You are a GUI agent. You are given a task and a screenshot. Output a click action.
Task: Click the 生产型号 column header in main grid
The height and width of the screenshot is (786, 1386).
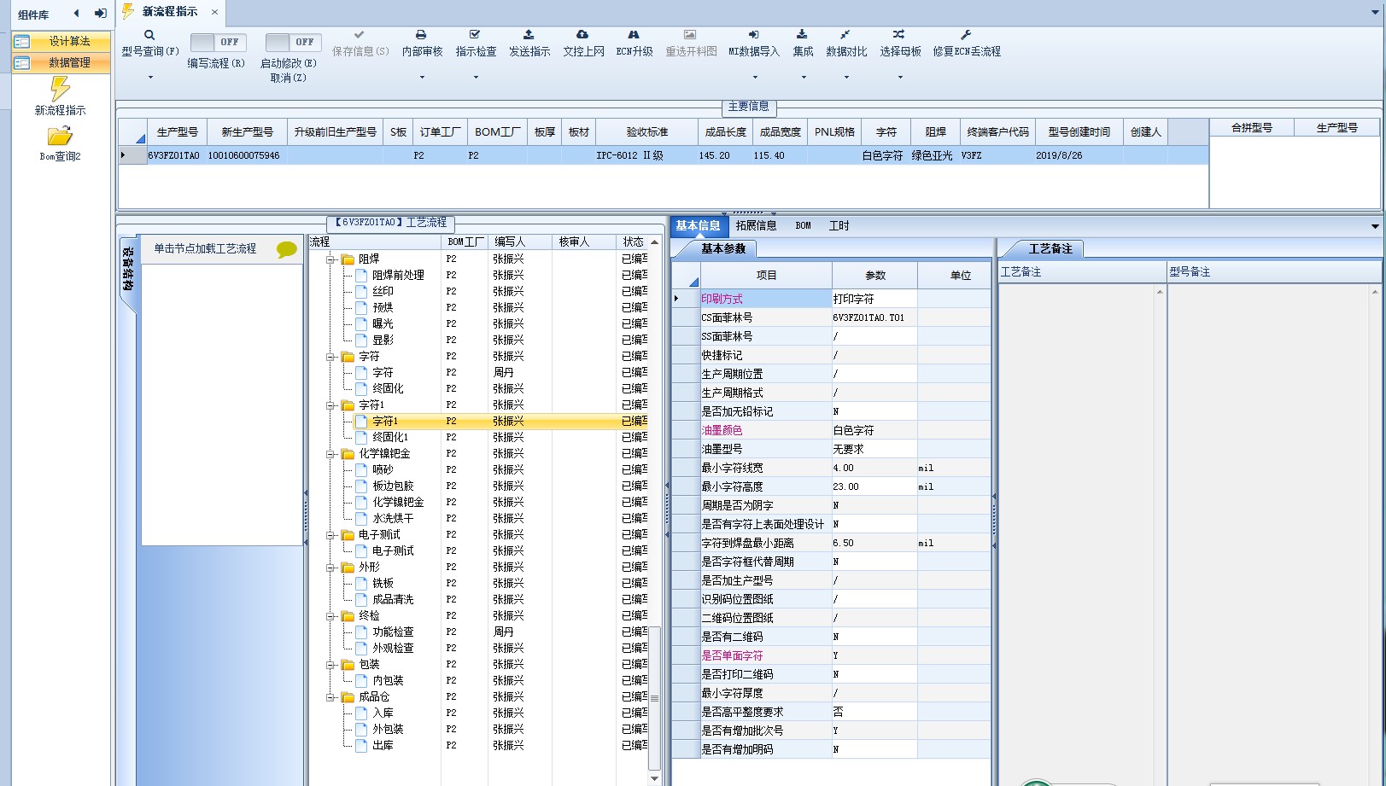[x=177, y=132]
